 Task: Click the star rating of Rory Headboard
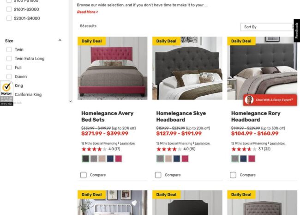(x=244, y=149)
